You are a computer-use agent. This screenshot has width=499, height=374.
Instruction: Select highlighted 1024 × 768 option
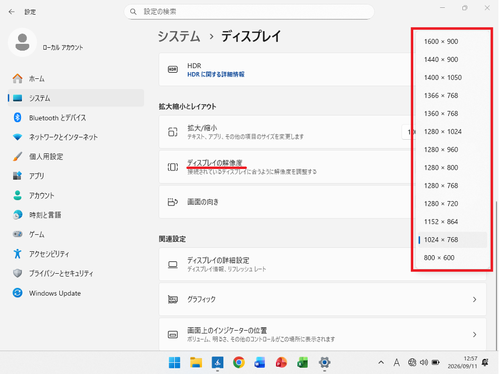452,240
